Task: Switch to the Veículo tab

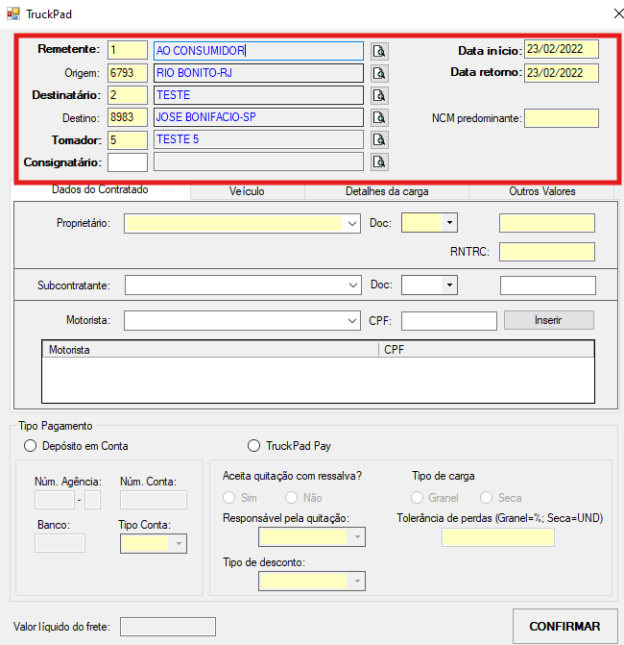Action: point(247,191)
